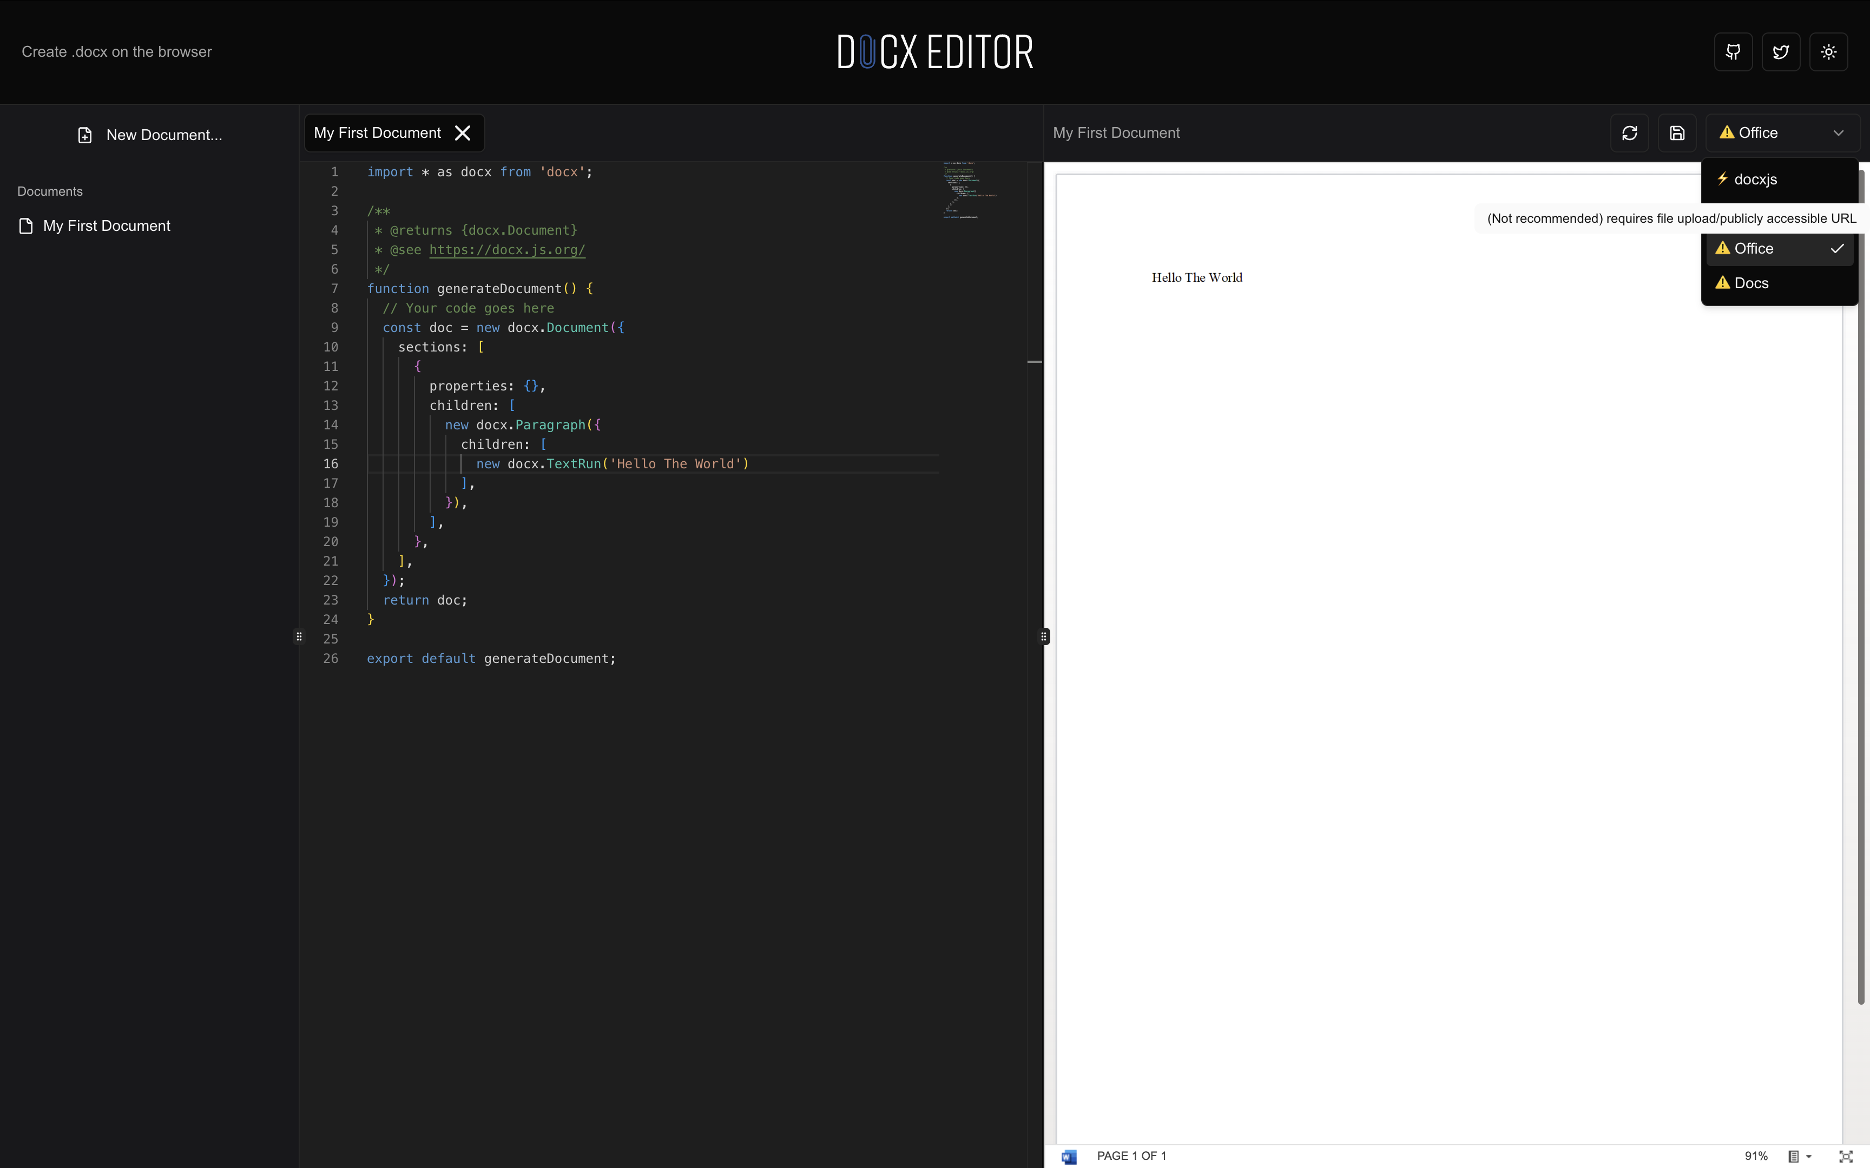This screenshot has width=1870, height=1168.
Task: Click the preview vertical scrollbar
Action: [1861, 587]
